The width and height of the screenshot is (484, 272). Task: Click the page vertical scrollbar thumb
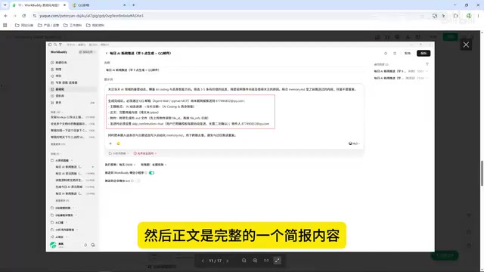point(482,173)
